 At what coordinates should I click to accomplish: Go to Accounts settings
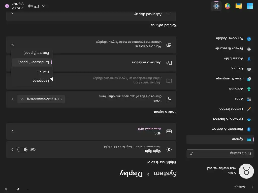click(x=220, y=89)
